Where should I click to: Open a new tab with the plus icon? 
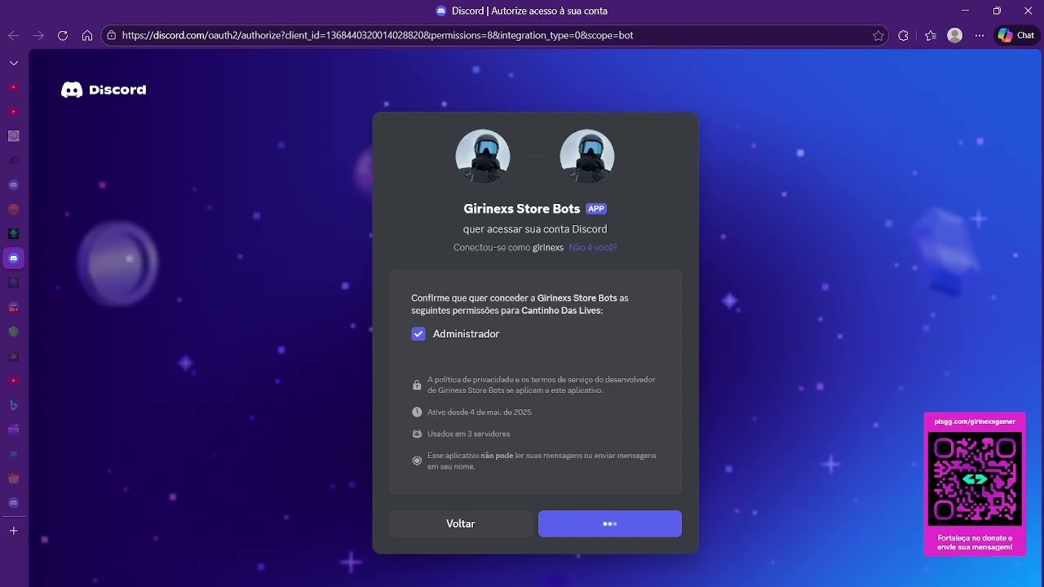[x=13, y=531]
